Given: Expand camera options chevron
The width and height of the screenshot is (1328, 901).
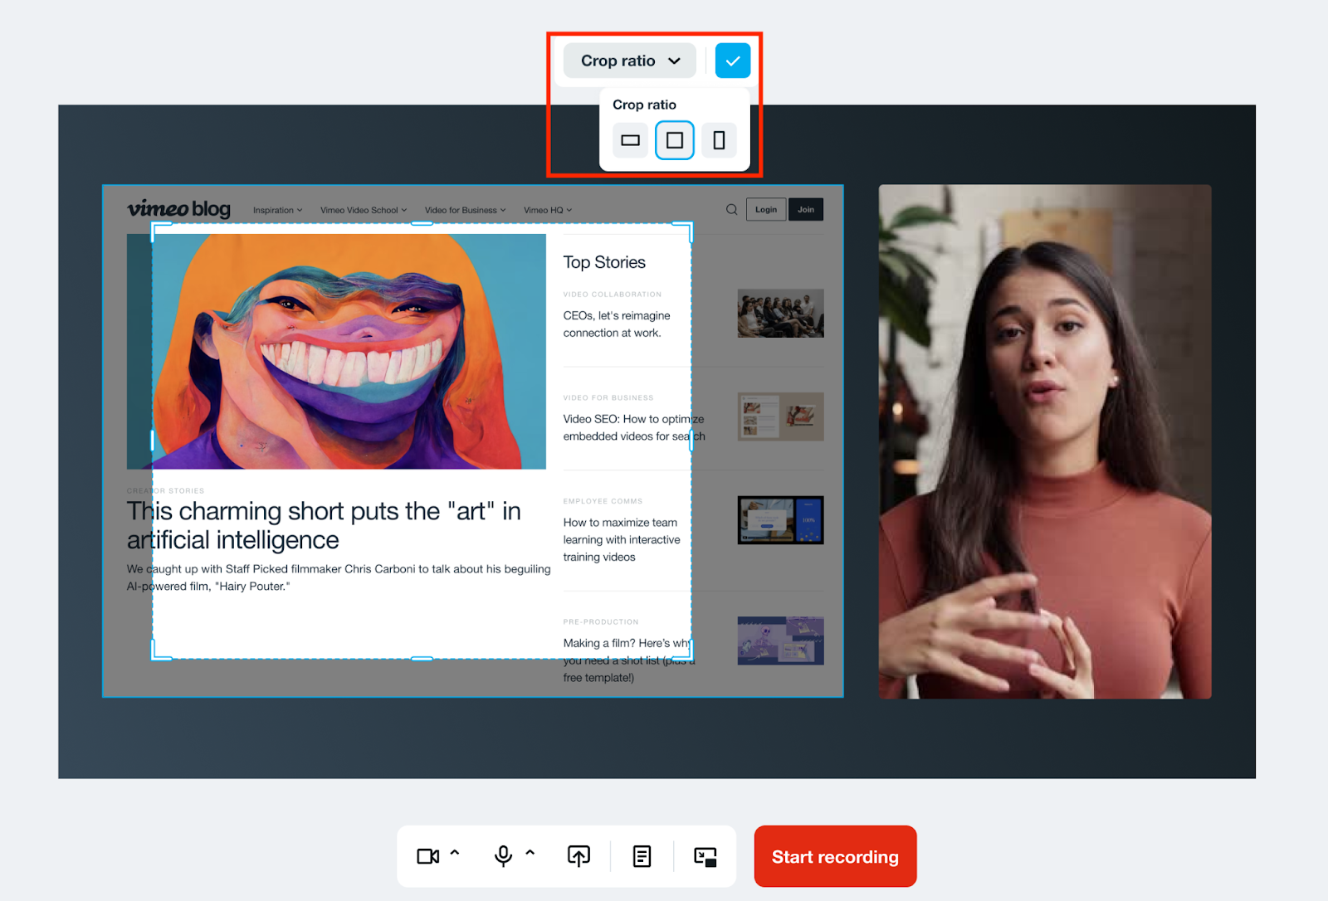Looking at the screenshot, I should click(455, 853).
